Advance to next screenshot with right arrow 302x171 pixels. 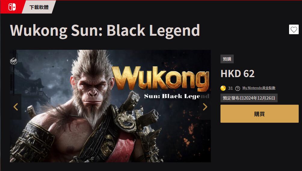(205, 107)
